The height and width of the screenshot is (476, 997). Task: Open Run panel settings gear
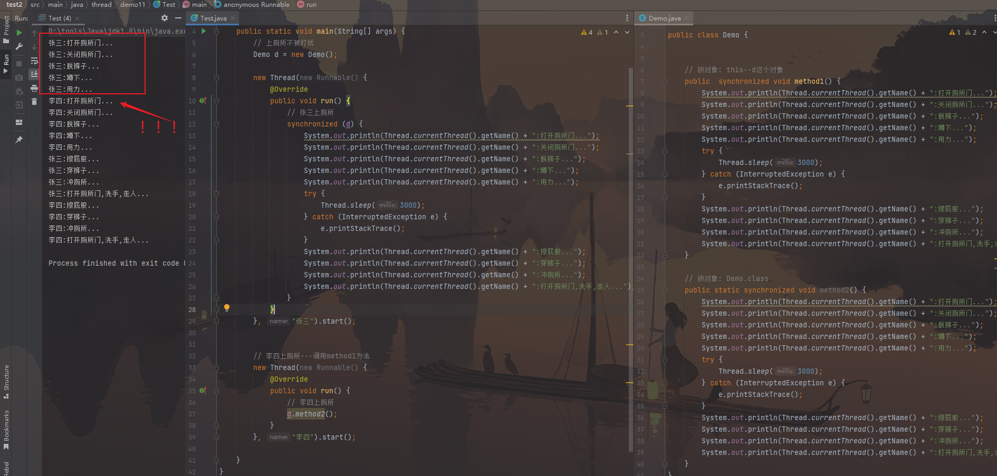tap(165, 18)
